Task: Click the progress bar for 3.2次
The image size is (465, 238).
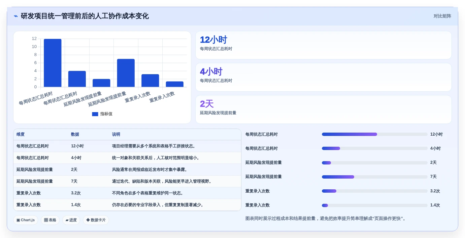Action: click(x=374, y=191)
